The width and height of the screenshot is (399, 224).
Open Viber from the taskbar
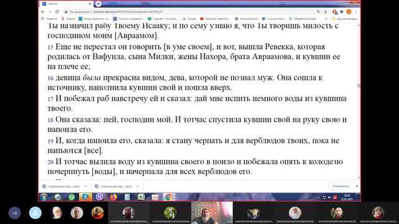click(100, 197)
